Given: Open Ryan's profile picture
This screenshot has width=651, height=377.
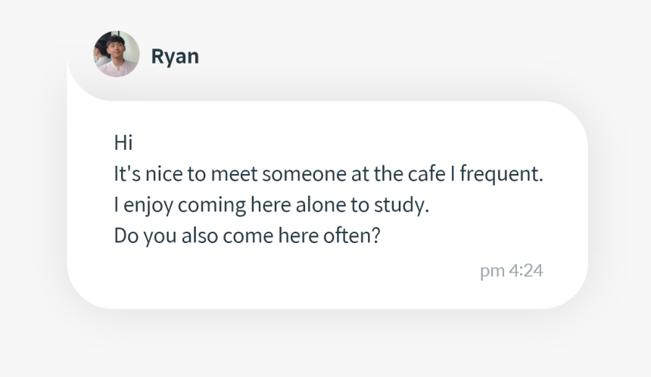Looking at the screenshot, I should (x=117, y=54).
